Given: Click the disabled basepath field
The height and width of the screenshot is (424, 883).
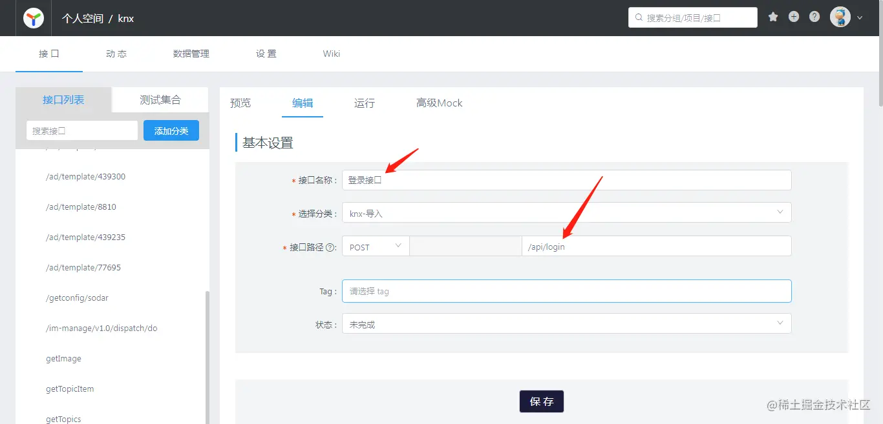Looking at the screenshot, I should [465, 247].
